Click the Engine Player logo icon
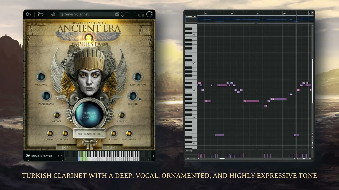This screenshot has width=339, height=190. pos(28,156)
